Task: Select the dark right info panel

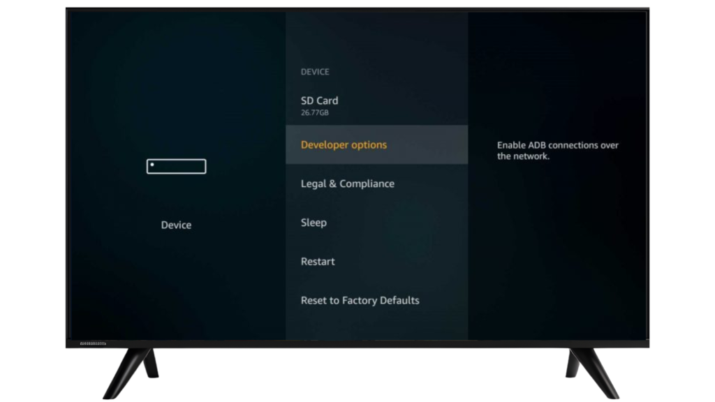Action: coord(557,244)
